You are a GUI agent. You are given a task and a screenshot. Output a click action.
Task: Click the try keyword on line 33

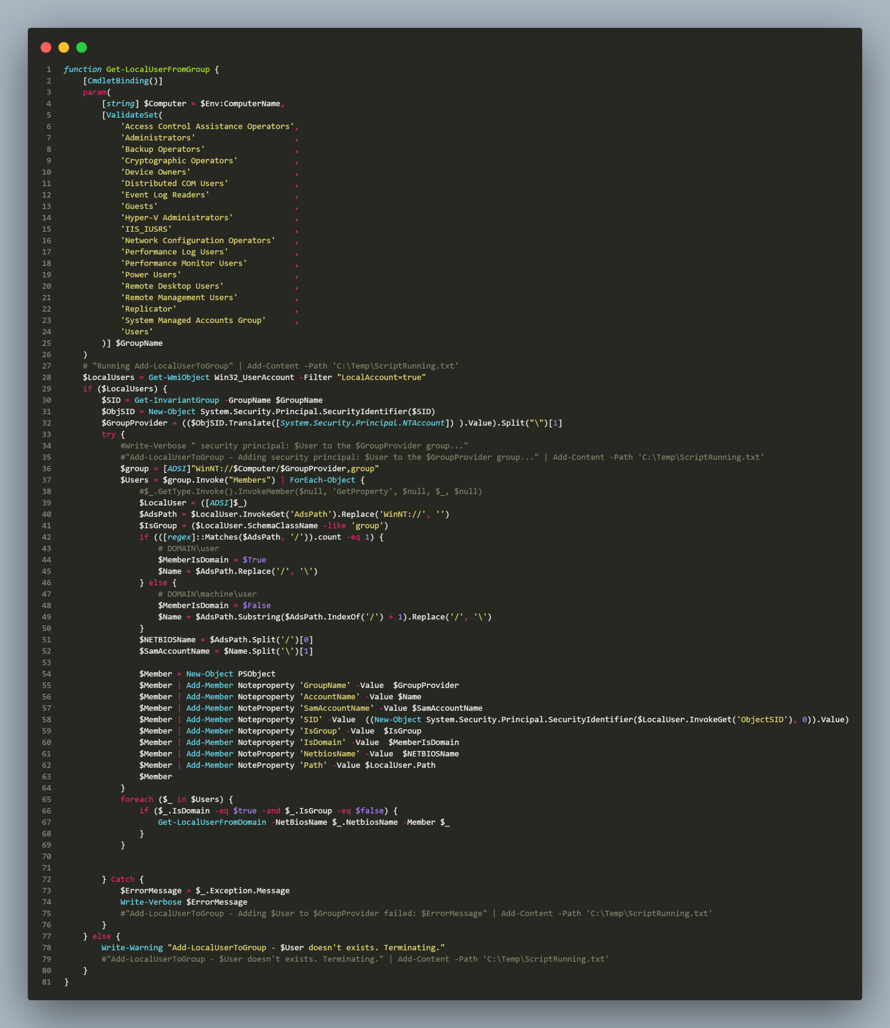point(108,435)
